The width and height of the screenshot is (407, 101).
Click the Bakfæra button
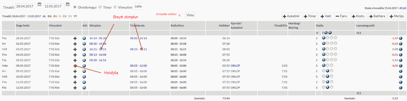377,16
